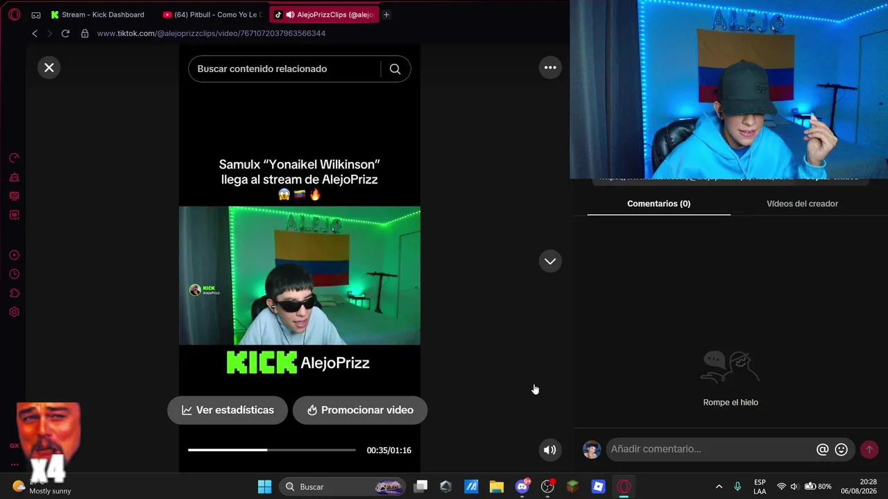Switch to Videos del creador tab
888x499 pixels.
point(802,204)
